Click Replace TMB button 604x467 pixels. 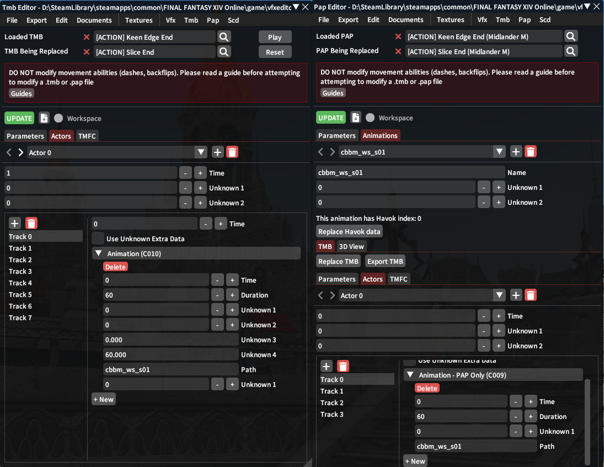(338, 261)
